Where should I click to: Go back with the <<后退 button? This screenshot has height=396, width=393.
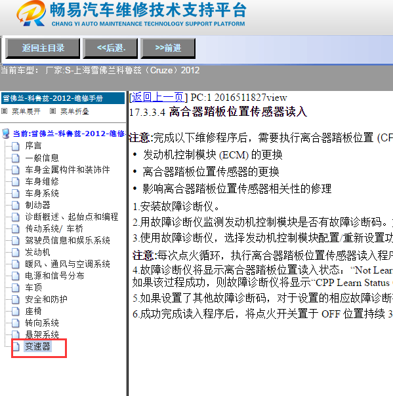click(x=111, y=48)
